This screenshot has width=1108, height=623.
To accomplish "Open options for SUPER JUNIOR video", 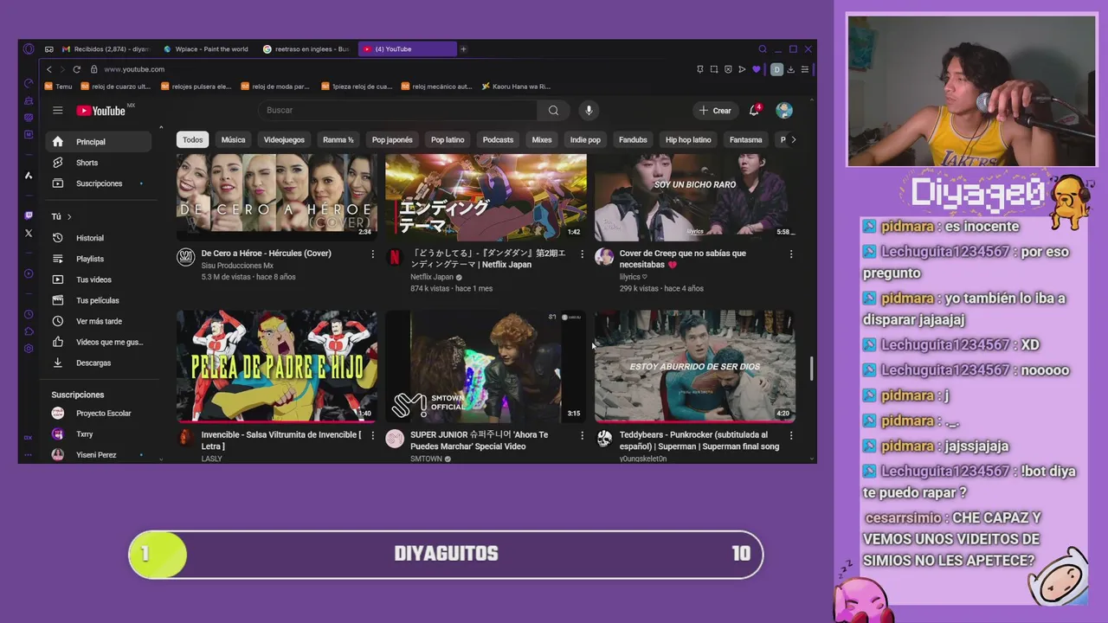I will (582, 436).
